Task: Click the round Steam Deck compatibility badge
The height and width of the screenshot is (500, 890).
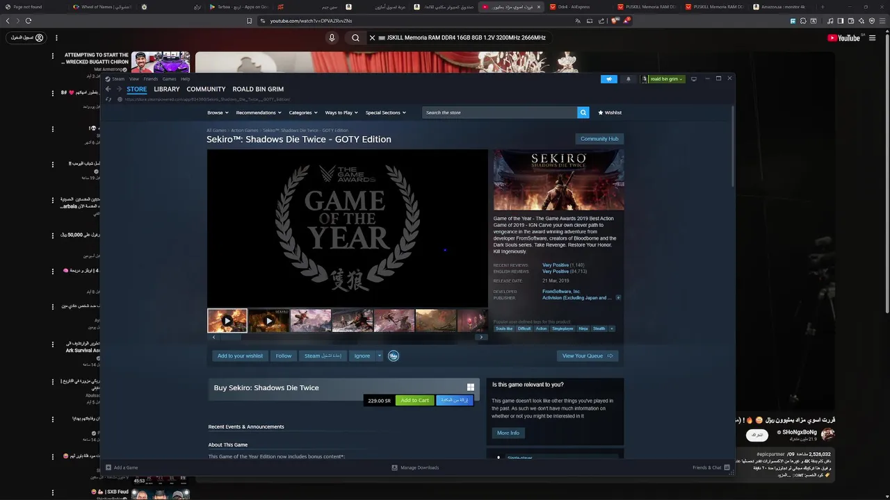Action: 394,356
